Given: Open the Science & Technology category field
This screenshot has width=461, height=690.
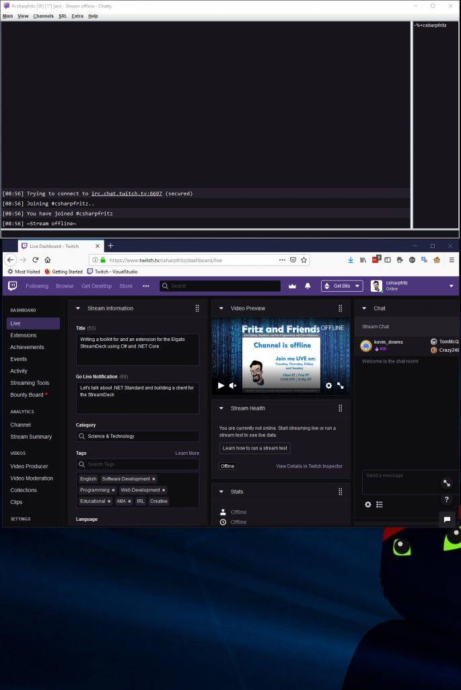Looking at the screenshot, I should coord(137,436).
